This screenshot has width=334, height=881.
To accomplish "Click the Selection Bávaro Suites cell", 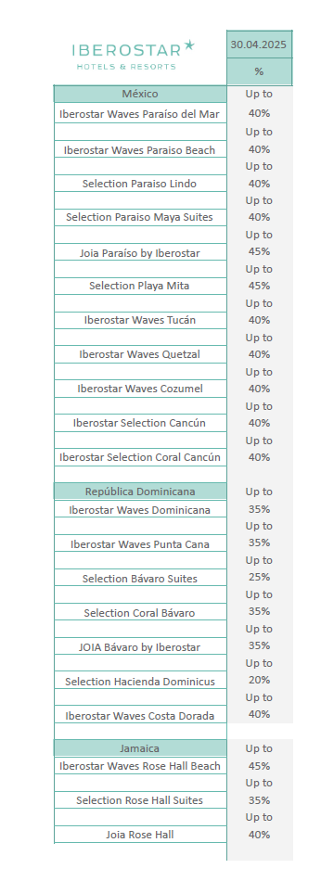I will 141,579.
